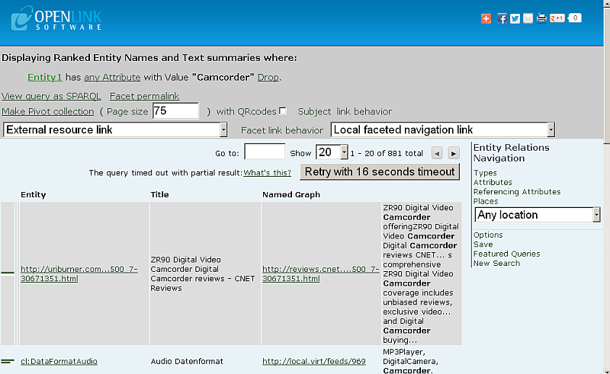Open the Options menu item
The height and width of the screenshot is (374, 610).
488,235
